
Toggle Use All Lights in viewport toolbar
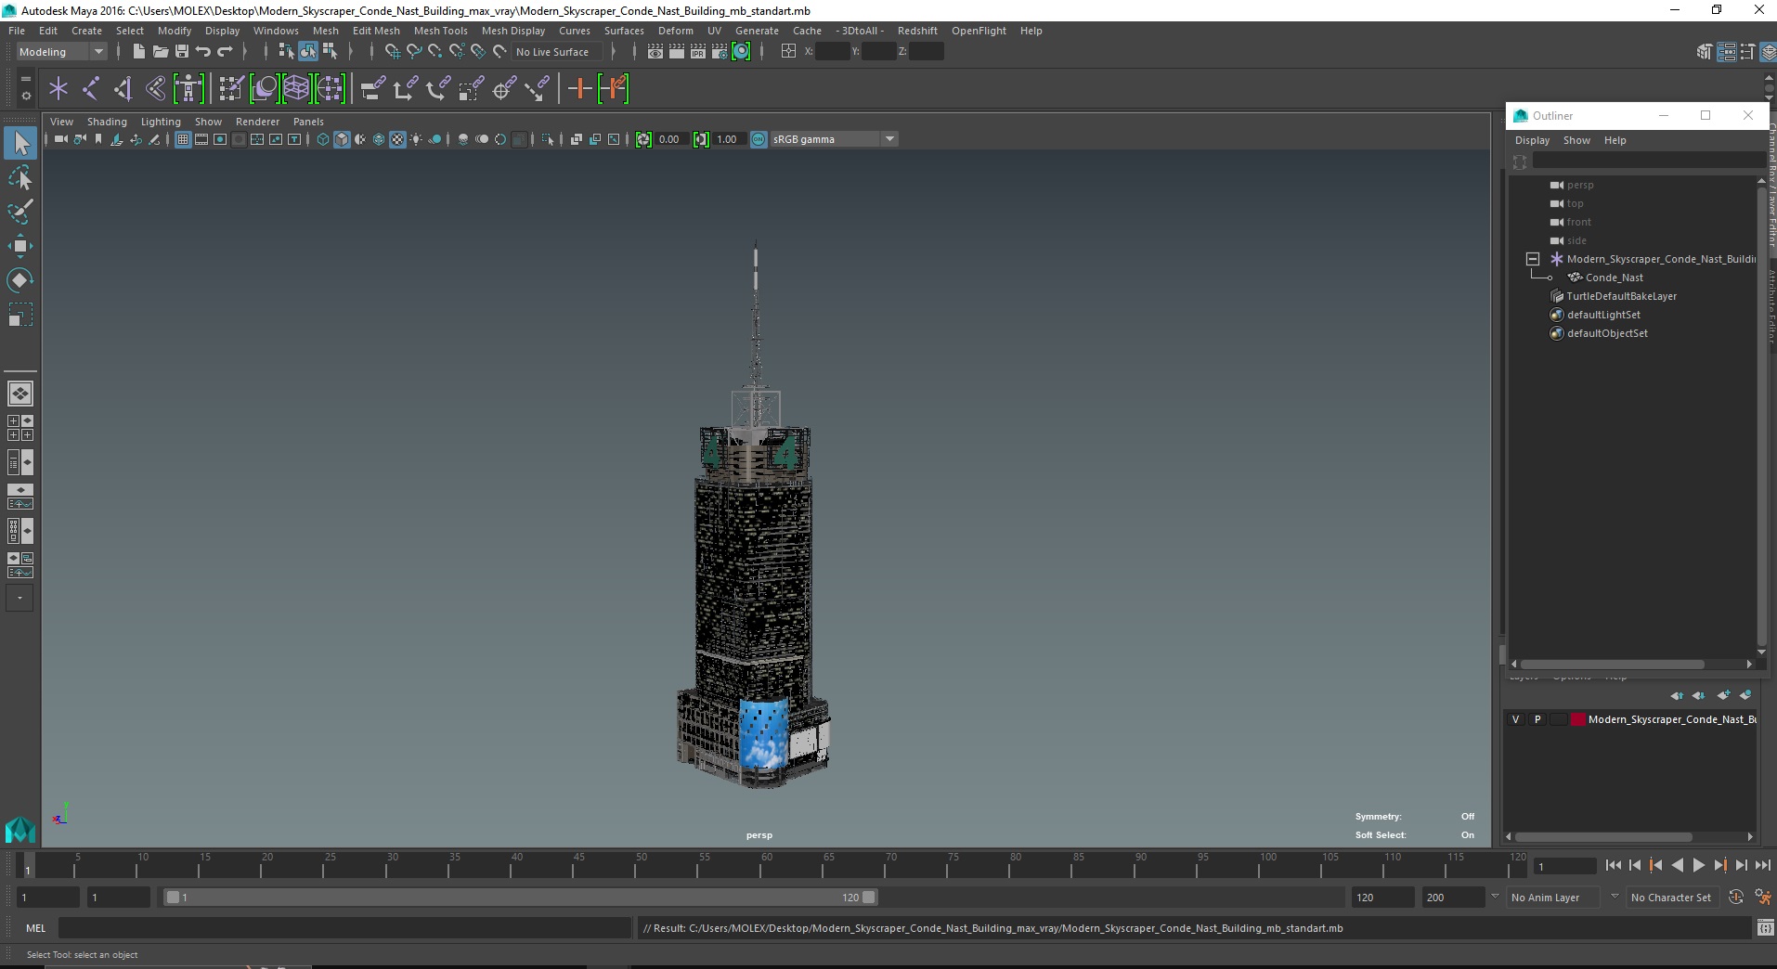(x=416, y=139)
